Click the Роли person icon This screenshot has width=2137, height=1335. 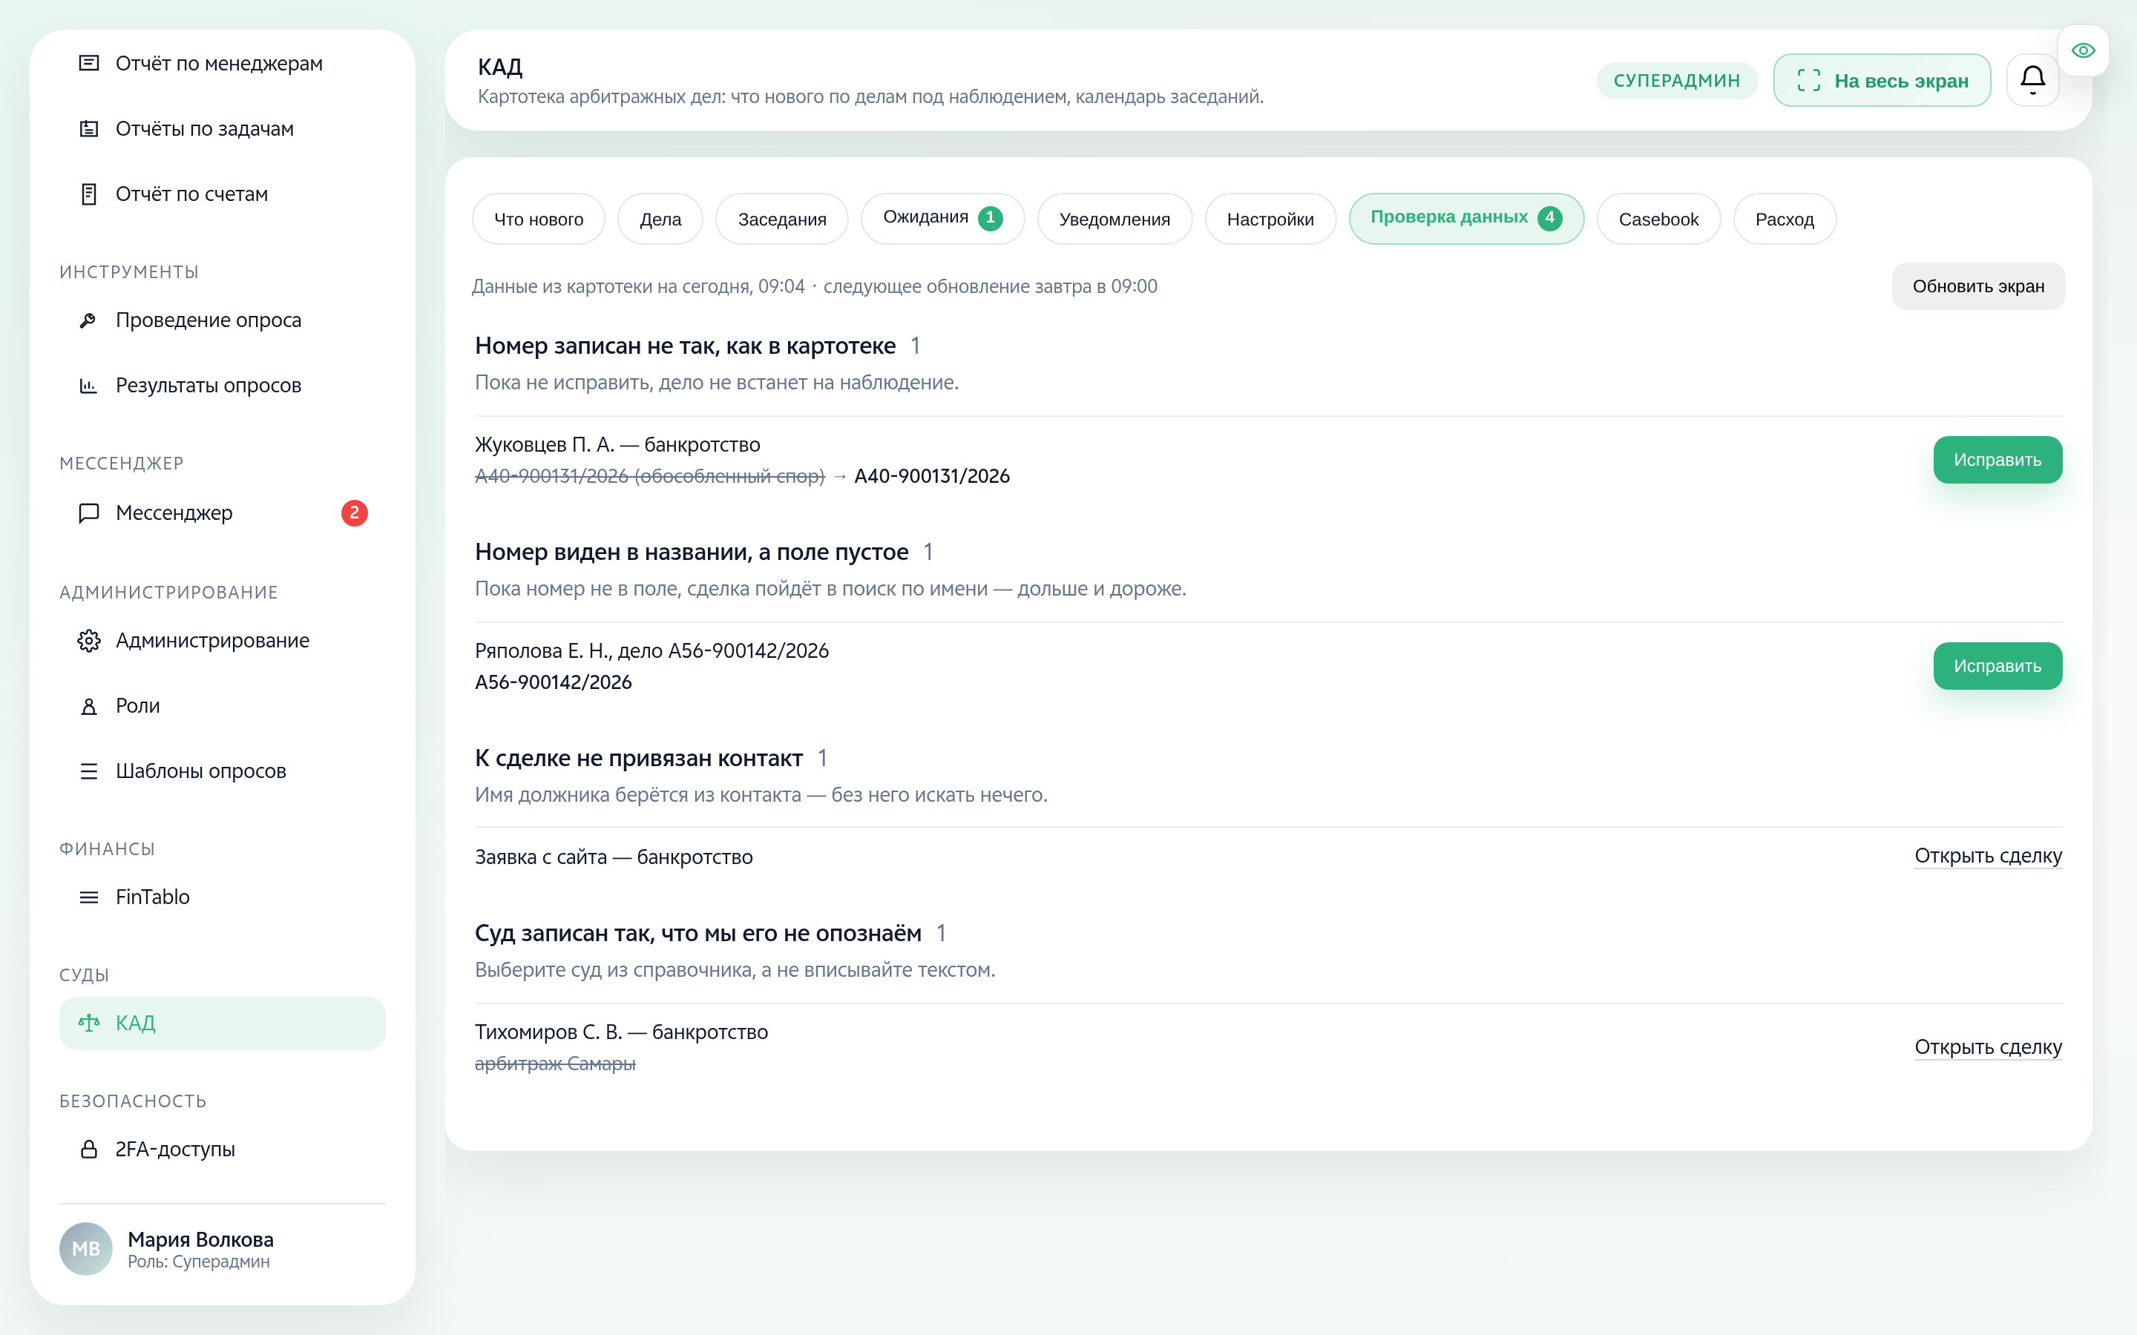89,706
